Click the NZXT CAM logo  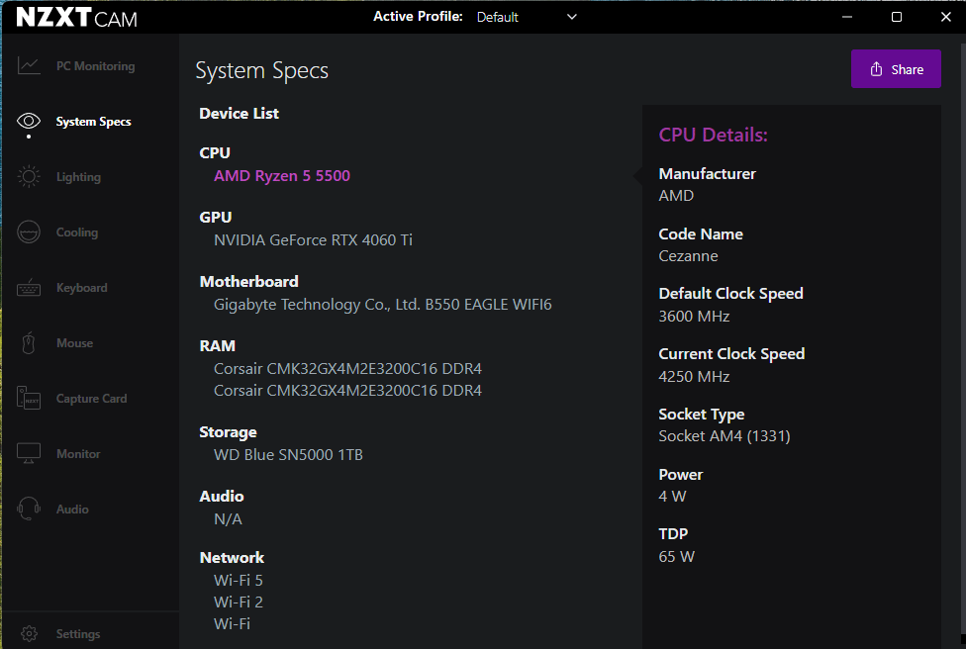tap(77, 17)
